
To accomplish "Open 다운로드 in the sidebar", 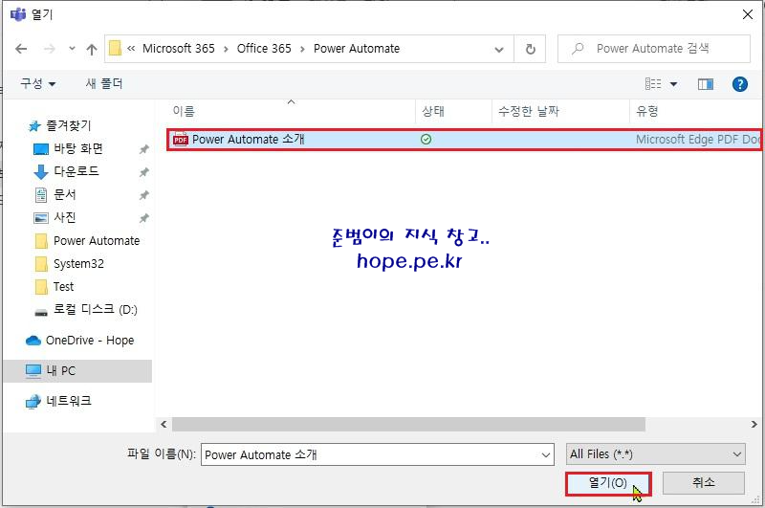I will click(x=76, y=171).
